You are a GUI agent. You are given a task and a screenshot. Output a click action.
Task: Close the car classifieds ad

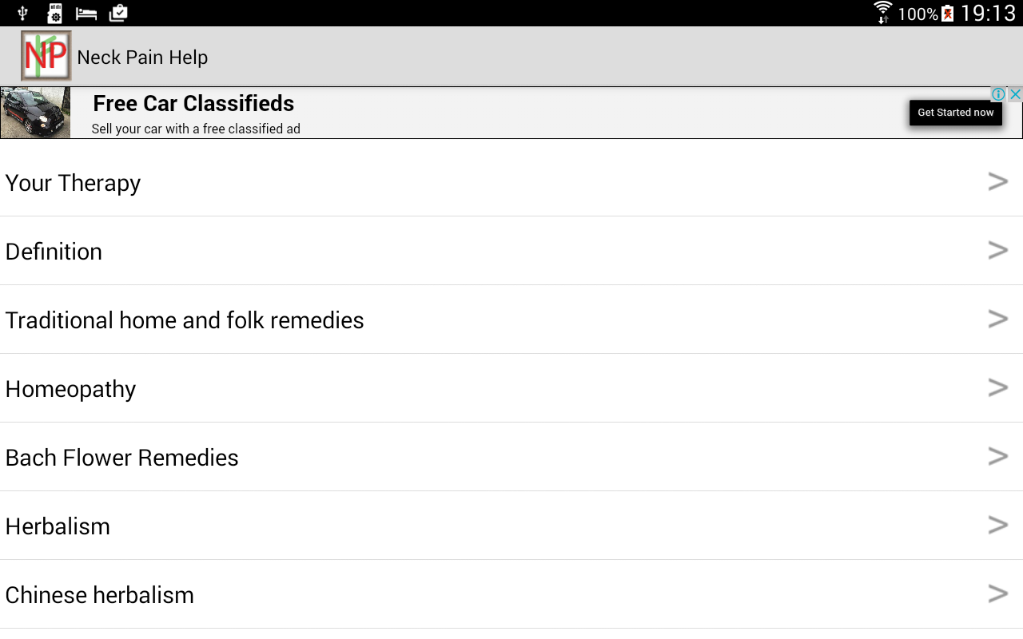(1015, 94)
